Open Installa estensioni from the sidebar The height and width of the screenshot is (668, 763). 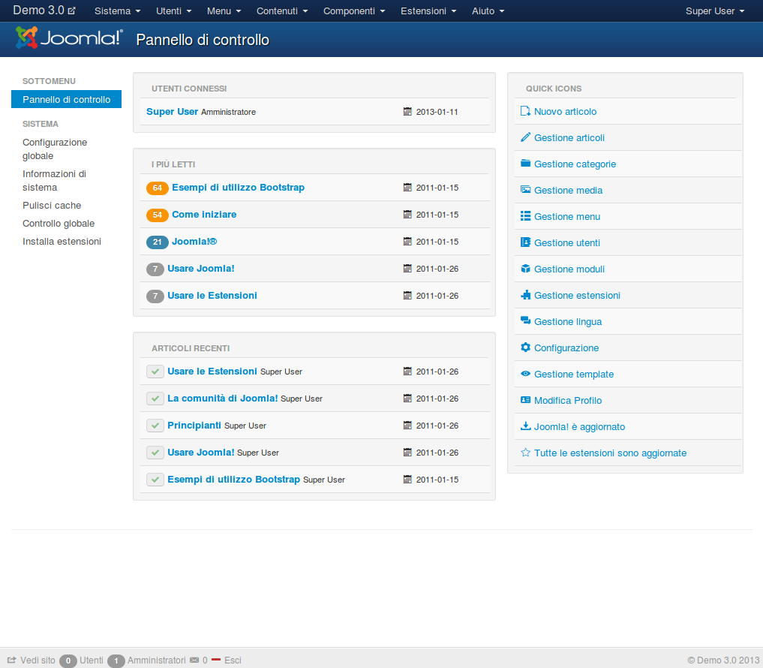[62, 242]
